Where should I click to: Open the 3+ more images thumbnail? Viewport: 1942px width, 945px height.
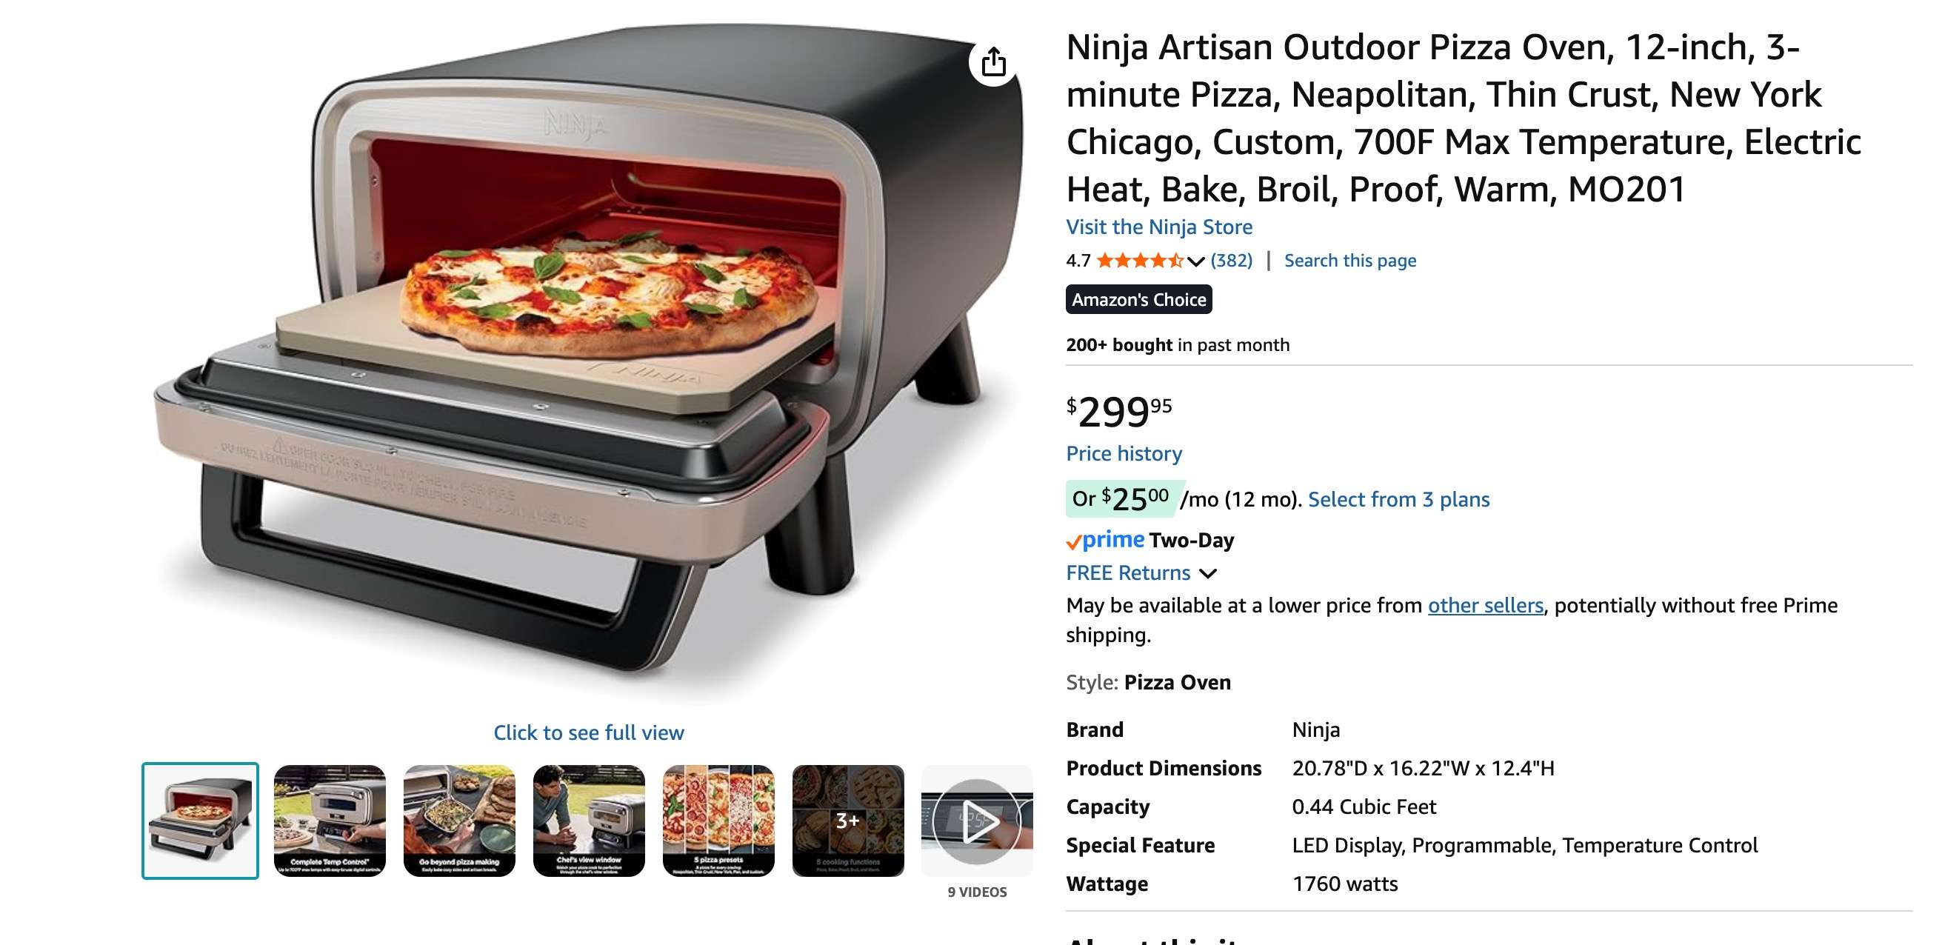point(848,821)
